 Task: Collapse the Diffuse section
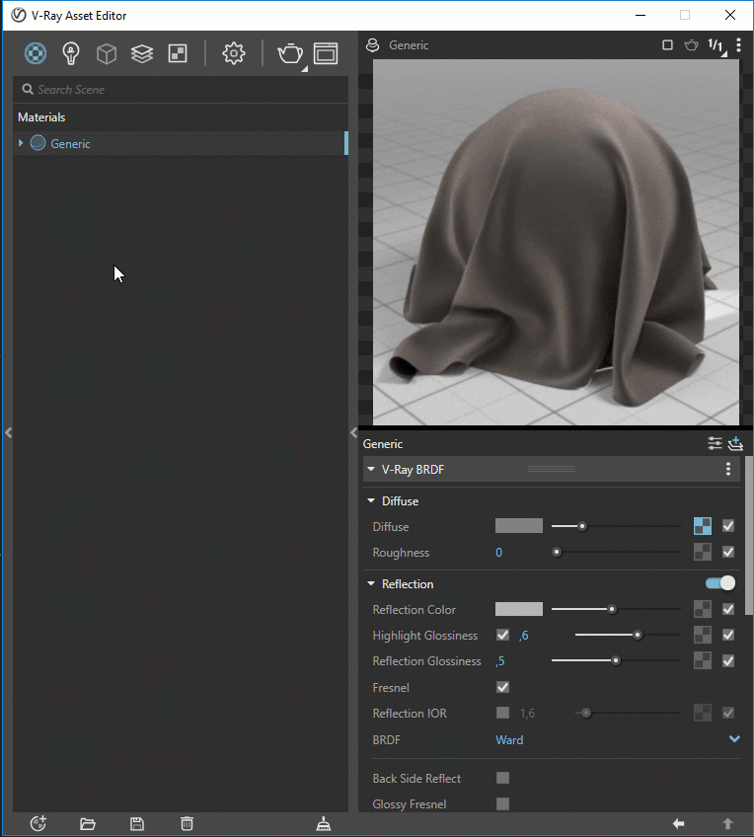click(x=371, y=500)
